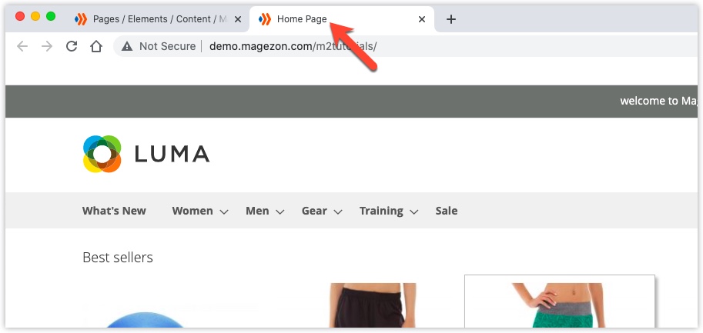Go forward with the browser forward arrow

[47, 46]
